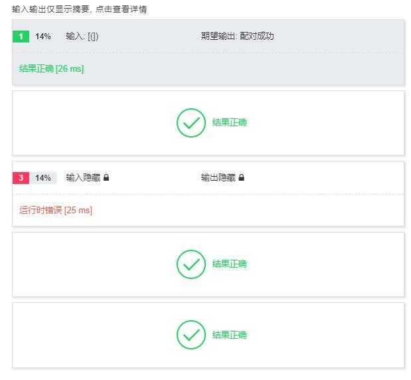Click the lock icon beside 输入隐藏

[x=106, y=177]
